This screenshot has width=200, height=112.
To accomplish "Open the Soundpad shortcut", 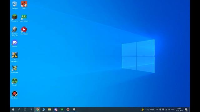I will pyautogui.click(x=24, y=30).
